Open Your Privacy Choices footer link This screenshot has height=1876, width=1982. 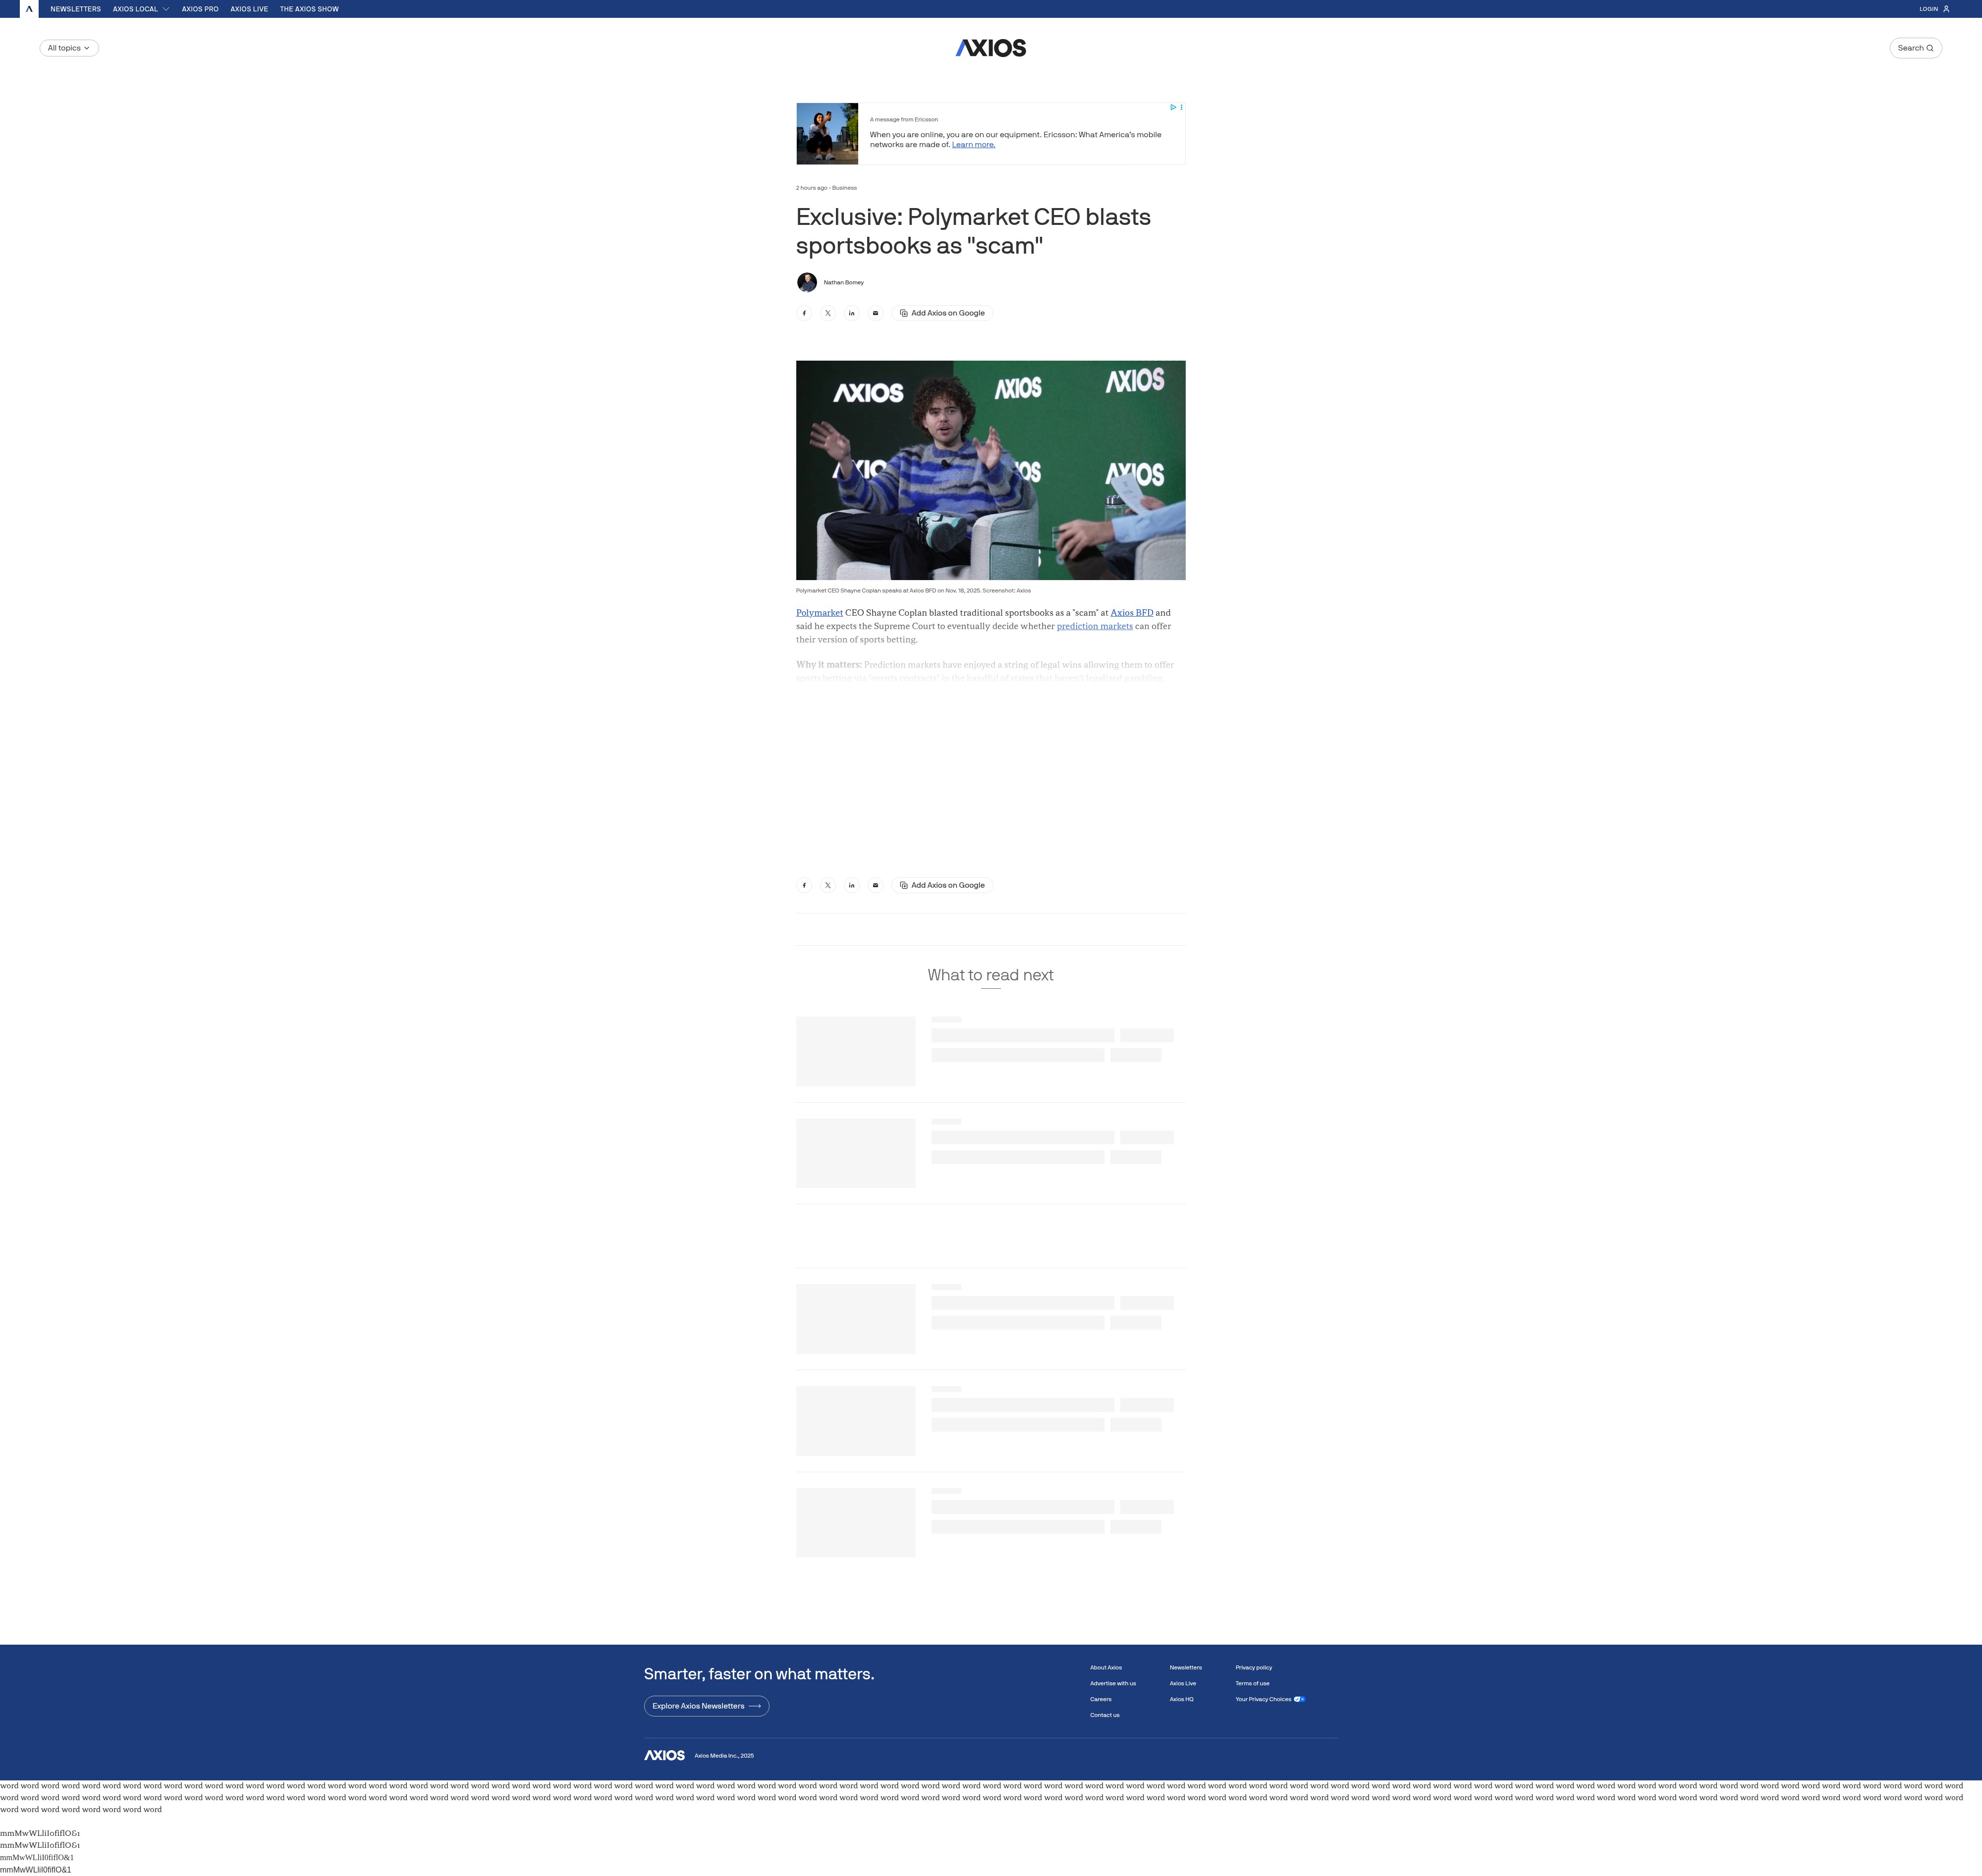point(1270,1699)
